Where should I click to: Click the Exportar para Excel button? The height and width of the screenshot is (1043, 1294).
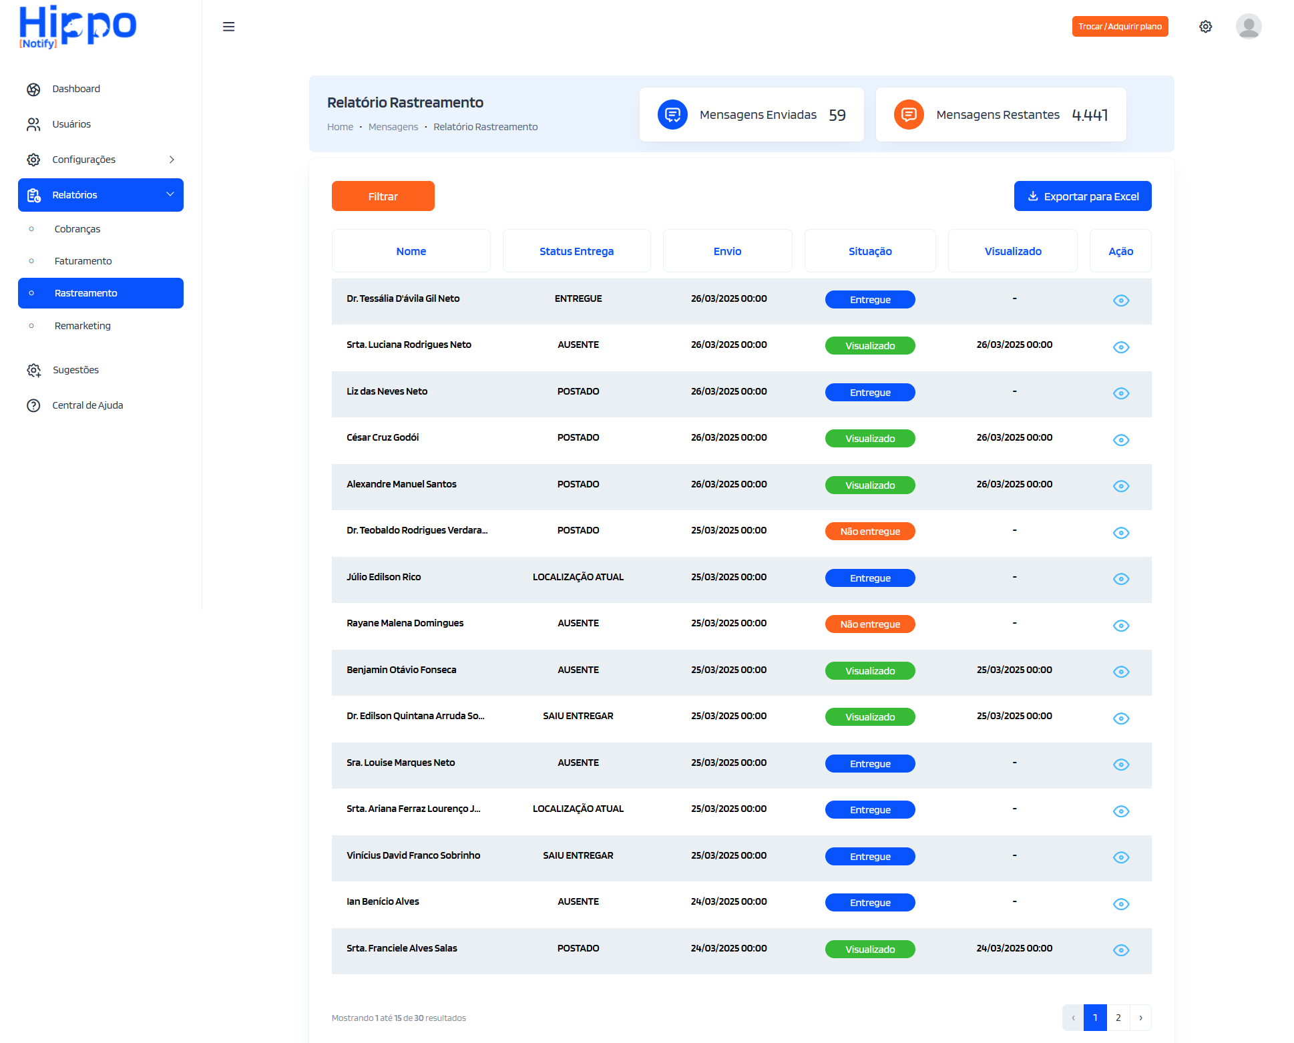click(1082, 196)
